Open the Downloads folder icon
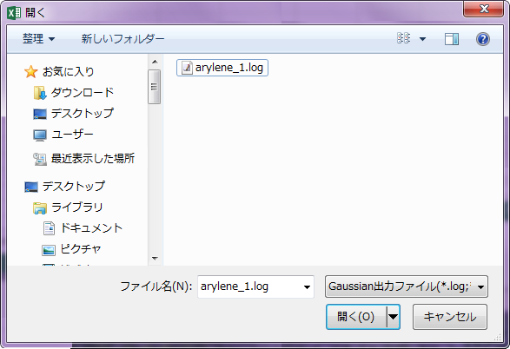 (x=40, y=93)
